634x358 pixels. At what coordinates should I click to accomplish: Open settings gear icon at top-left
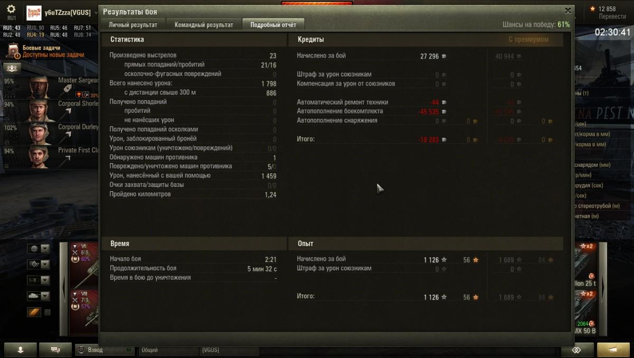point(11,10)
